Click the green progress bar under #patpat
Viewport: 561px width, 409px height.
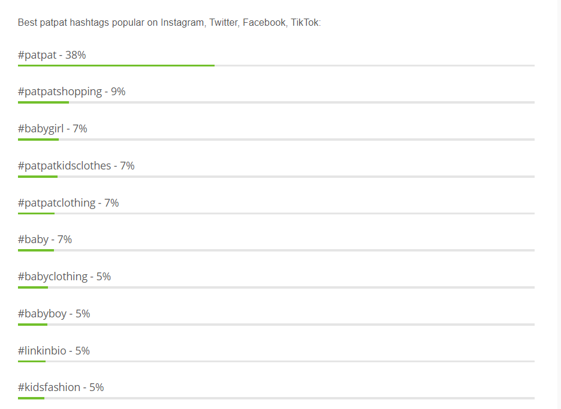tap(116, 66)
